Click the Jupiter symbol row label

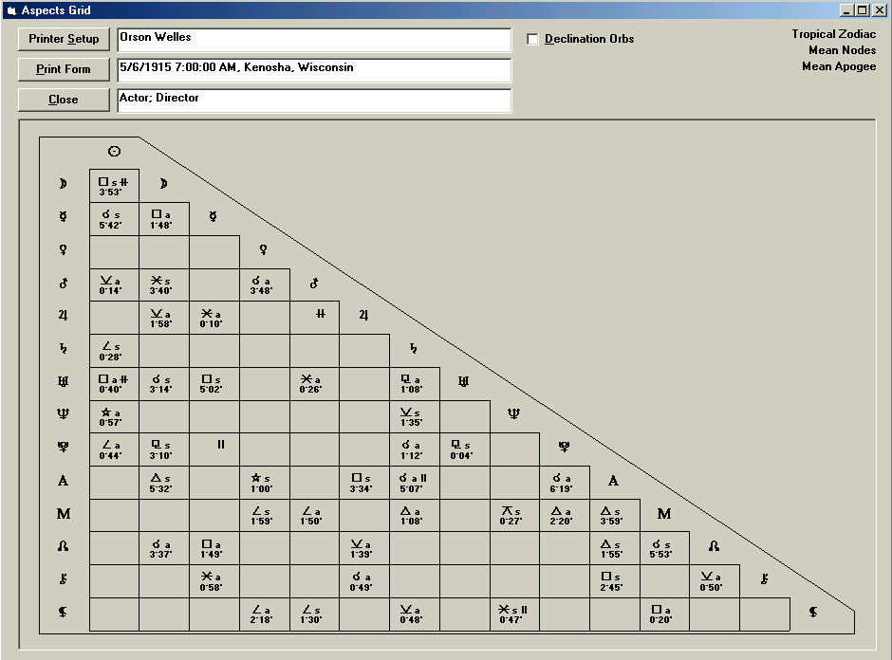tap(63, 316)
